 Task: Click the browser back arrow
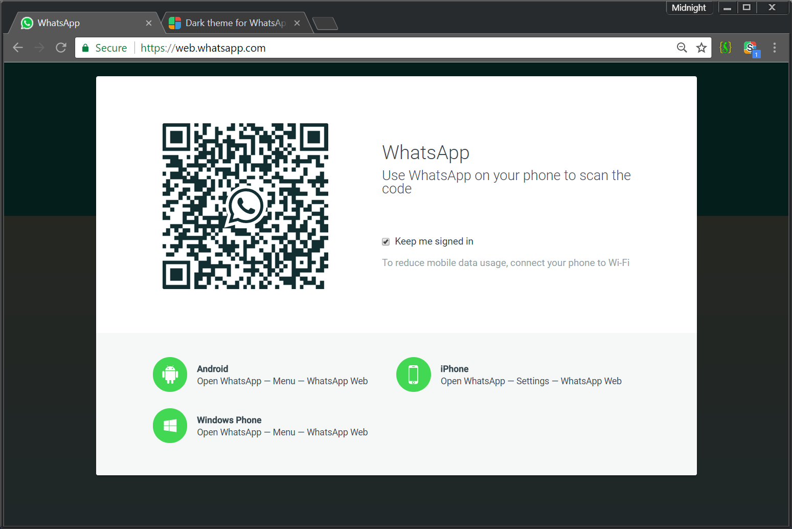(18, 48)
